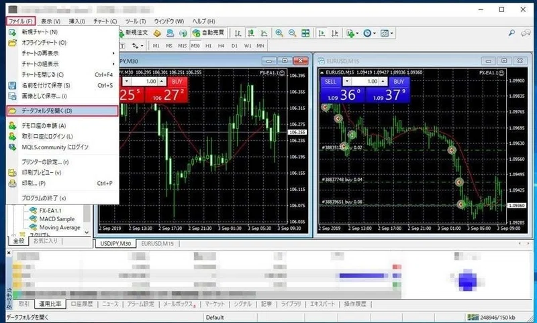The image size is (537, 323).
Task: Select the M30 timeframe button
Action: [195, 46]
